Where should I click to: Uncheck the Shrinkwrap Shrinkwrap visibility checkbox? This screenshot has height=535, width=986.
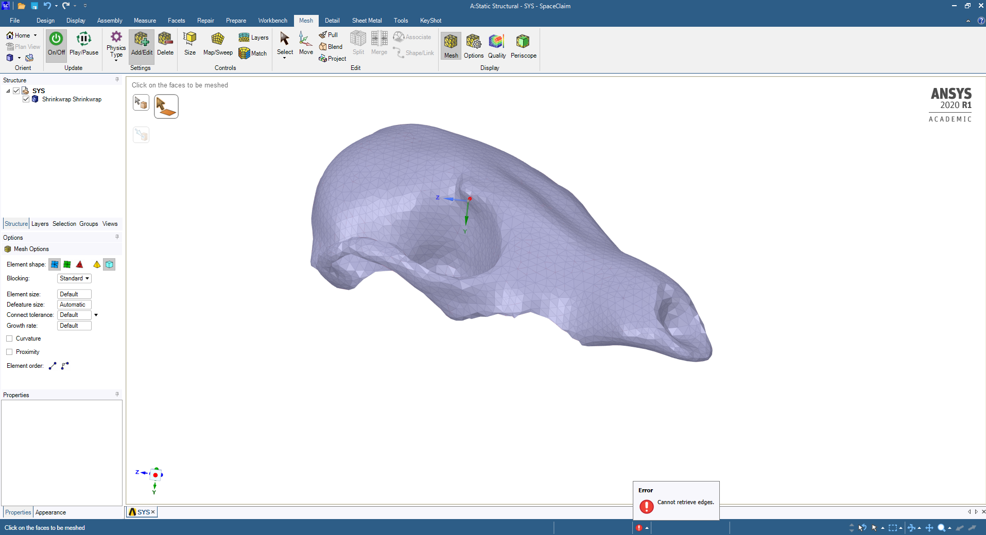click(26, 99)
